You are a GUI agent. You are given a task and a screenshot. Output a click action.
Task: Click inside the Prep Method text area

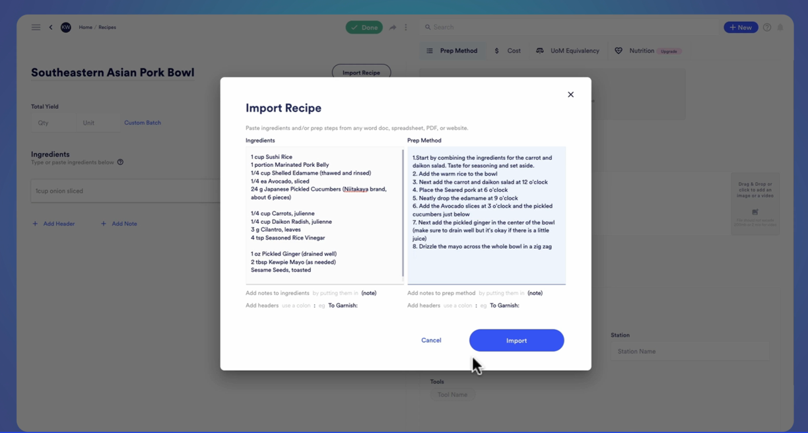(486, 215)
